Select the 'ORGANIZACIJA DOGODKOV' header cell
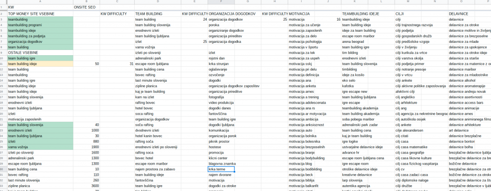The image size is (491, 191). [232, 14]
